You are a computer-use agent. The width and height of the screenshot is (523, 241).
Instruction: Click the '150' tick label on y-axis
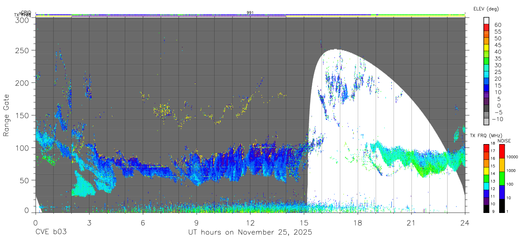click(23, 115)
